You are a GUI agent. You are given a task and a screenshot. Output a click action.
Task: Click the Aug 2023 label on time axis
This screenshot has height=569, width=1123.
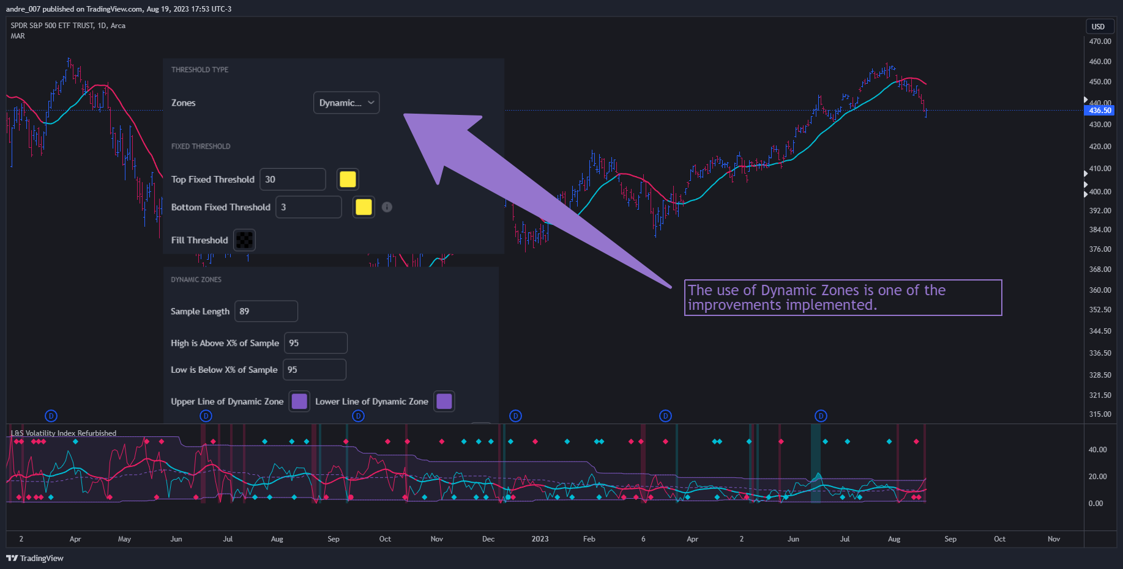[894, 539]
